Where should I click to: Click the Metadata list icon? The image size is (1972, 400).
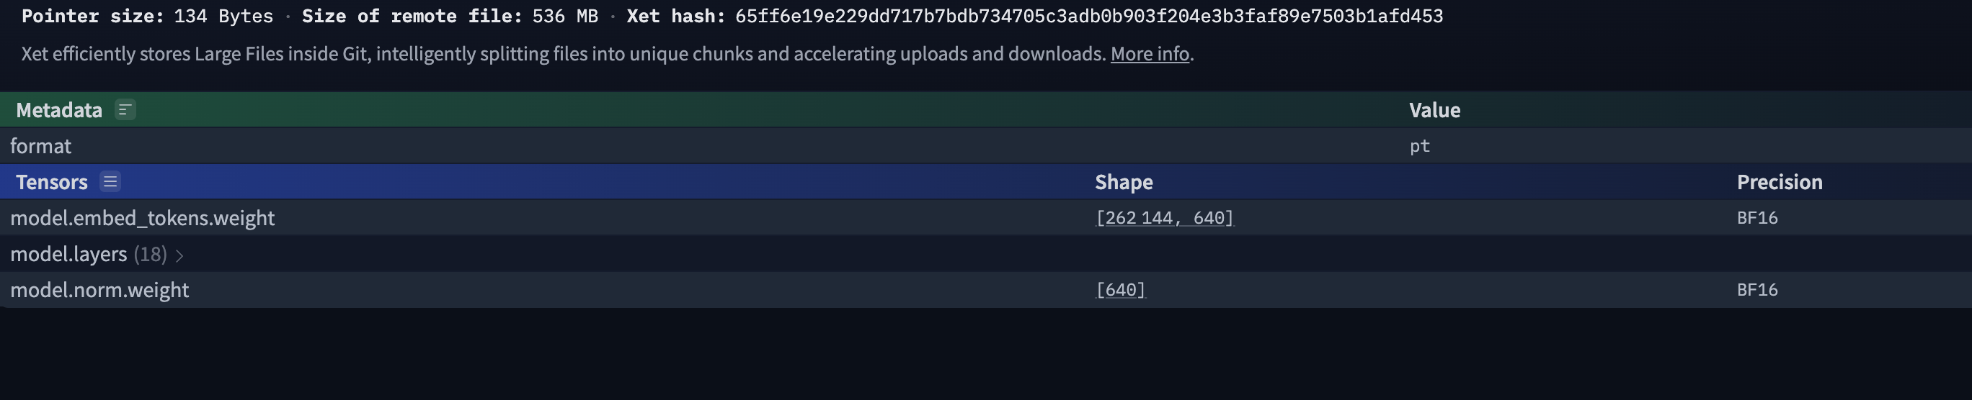tap(125, 110)
